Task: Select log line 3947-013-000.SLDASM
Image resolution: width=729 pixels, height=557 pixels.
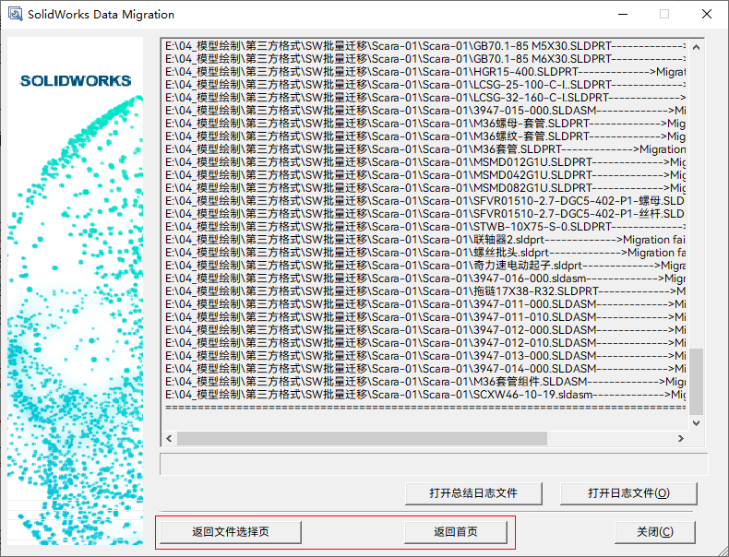Action: (x=424, y=356)
